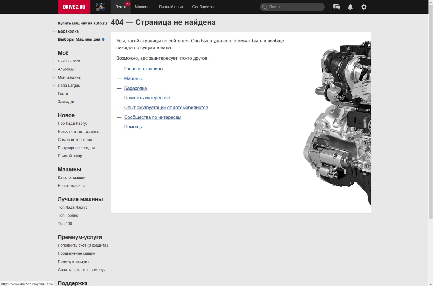
Task: Open Популярное сегодня
Action: [76, 148]
